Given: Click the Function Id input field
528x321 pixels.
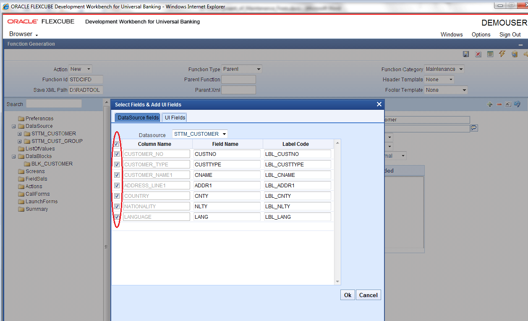Looking at the screenshot, I should tap(85, 80).
